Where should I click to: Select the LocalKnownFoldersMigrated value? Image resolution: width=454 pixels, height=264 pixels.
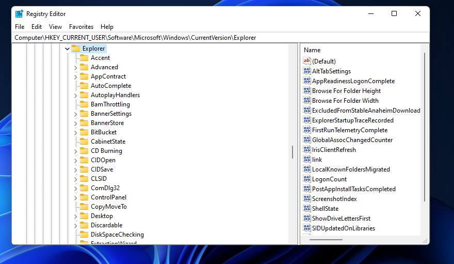[351, 169]
